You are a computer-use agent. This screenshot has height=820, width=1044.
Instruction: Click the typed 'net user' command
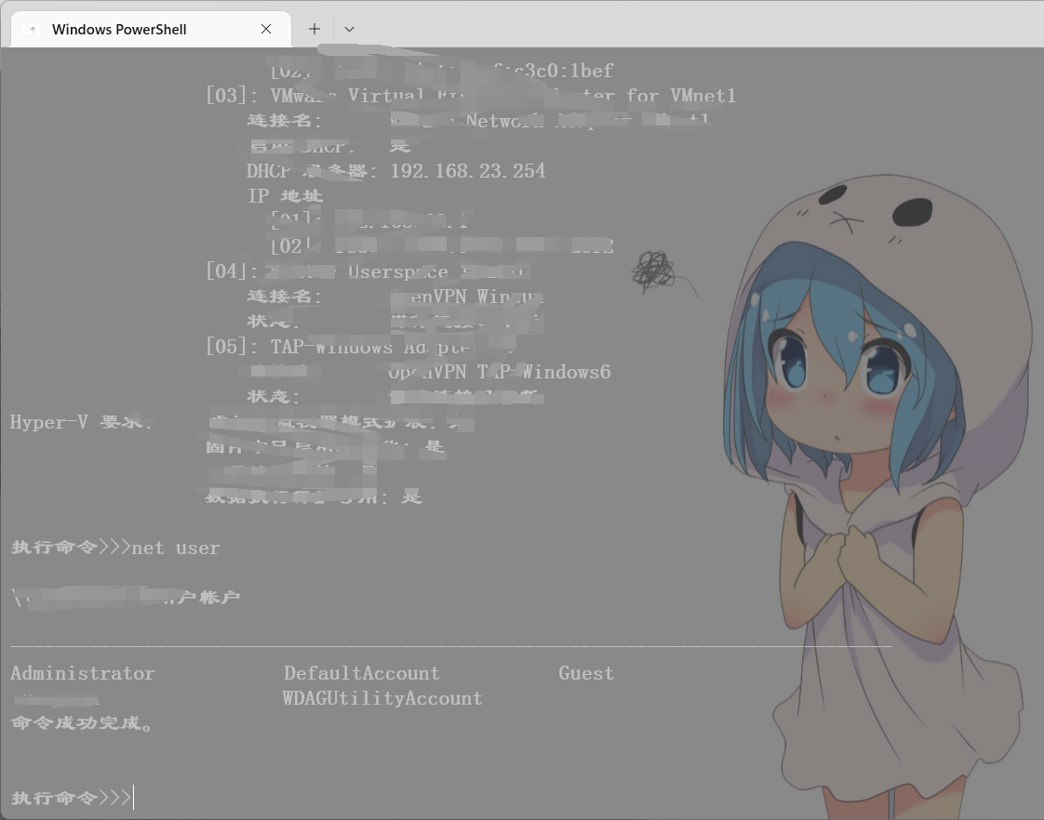(176, 548)
